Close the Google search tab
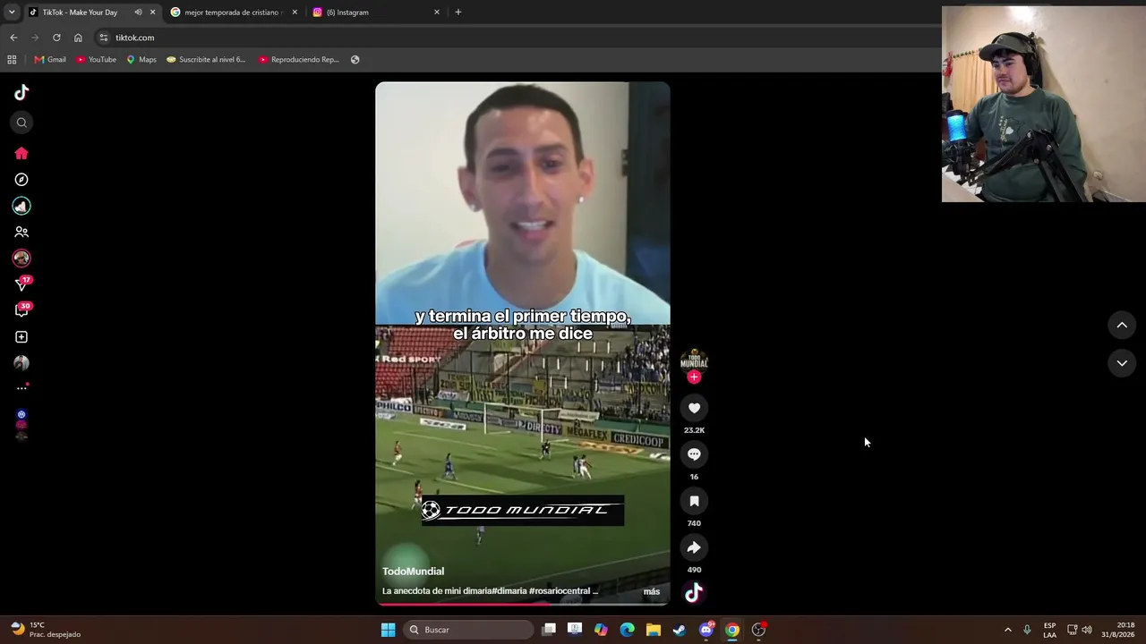 tap(295, 13)
